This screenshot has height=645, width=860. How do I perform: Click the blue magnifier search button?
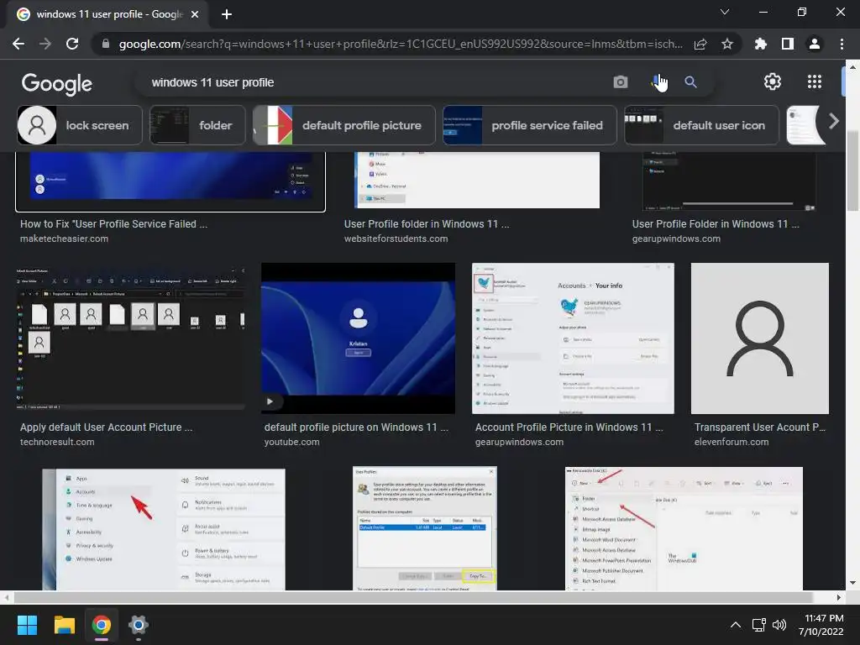(x=690, y=82)
